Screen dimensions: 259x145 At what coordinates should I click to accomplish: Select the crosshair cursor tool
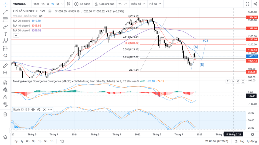(x=5, y=5)
